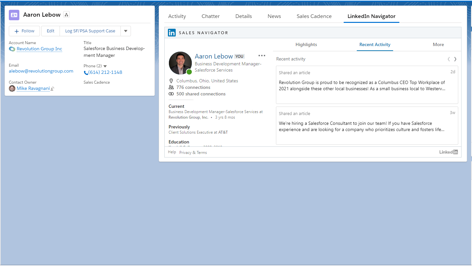The image size is (472, 266).
Task: Click the connections people icon
Action: [x=171, y=87]
